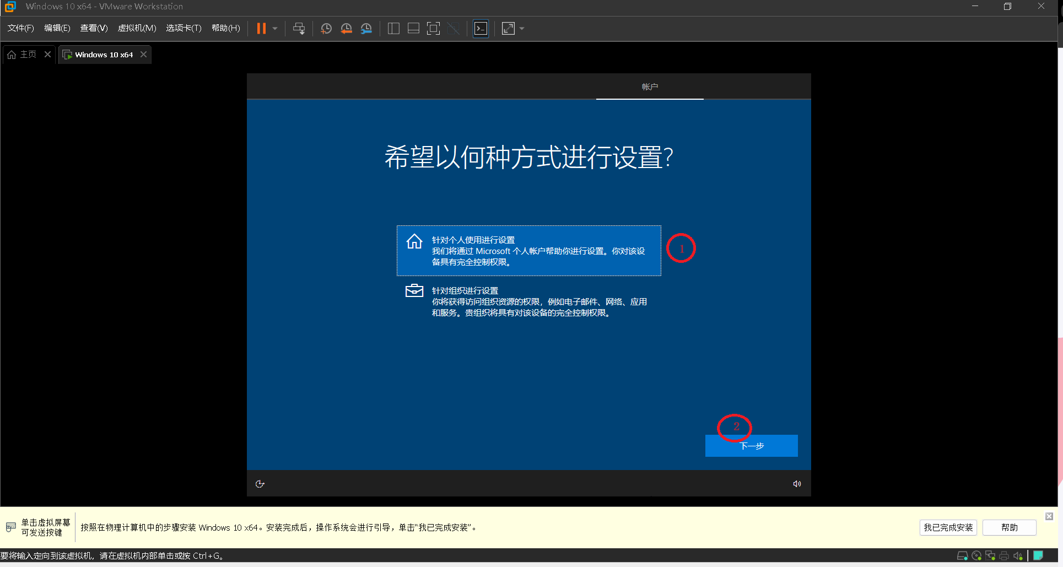1063x567 pixels.
Task: Toggle the thumbnail bar view
Action: 413,29
